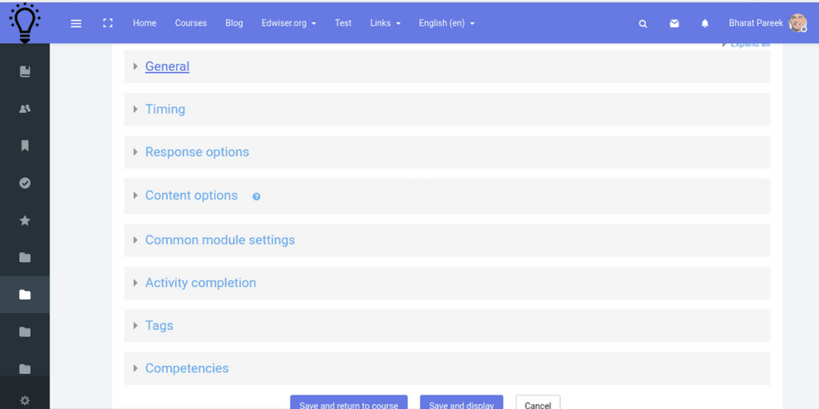This screenshot has height=409, width=819.
Task: Open Blog in the navbar
Action: coord(234,23)
